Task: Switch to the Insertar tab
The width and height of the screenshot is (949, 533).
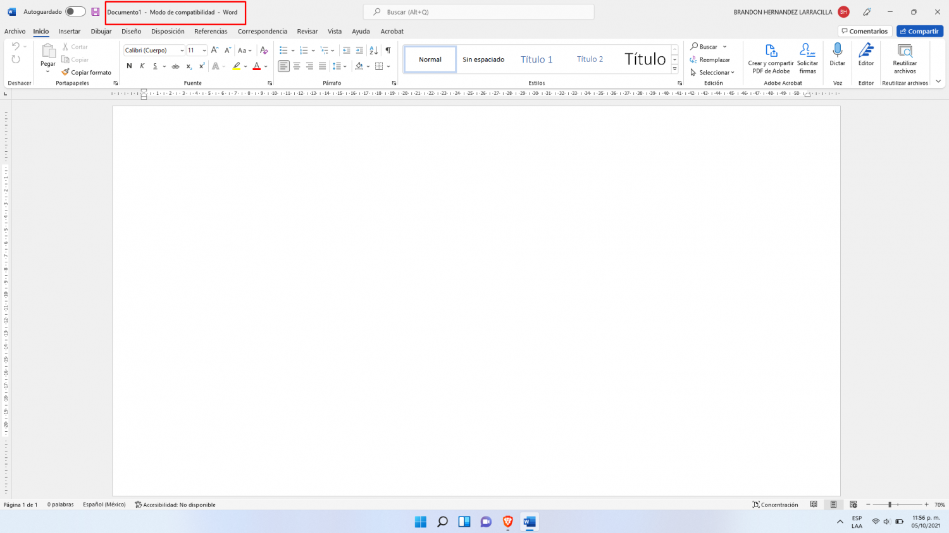Action: [70, 31]
